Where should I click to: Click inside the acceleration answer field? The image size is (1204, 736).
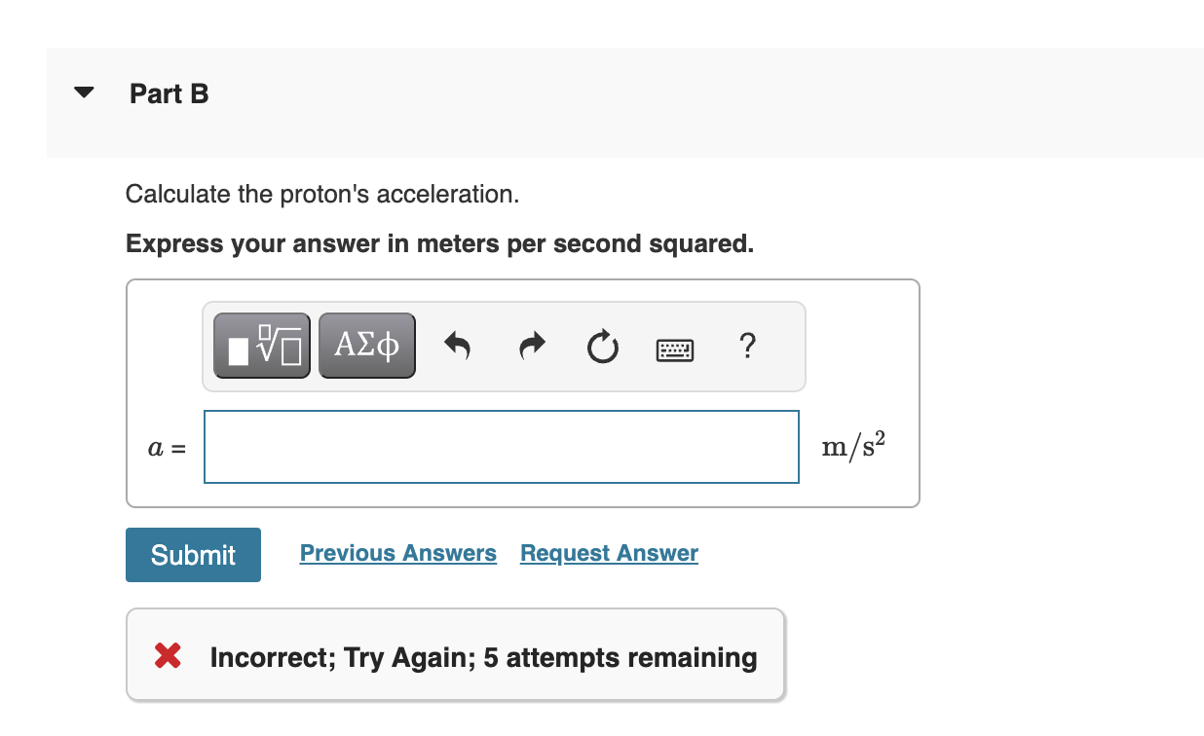(501, 446)
